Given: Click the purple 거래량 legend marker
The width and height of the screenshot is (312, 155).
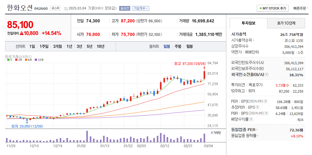Looking at the screenshot, I should pyautogui.click(x=212, y=133).
